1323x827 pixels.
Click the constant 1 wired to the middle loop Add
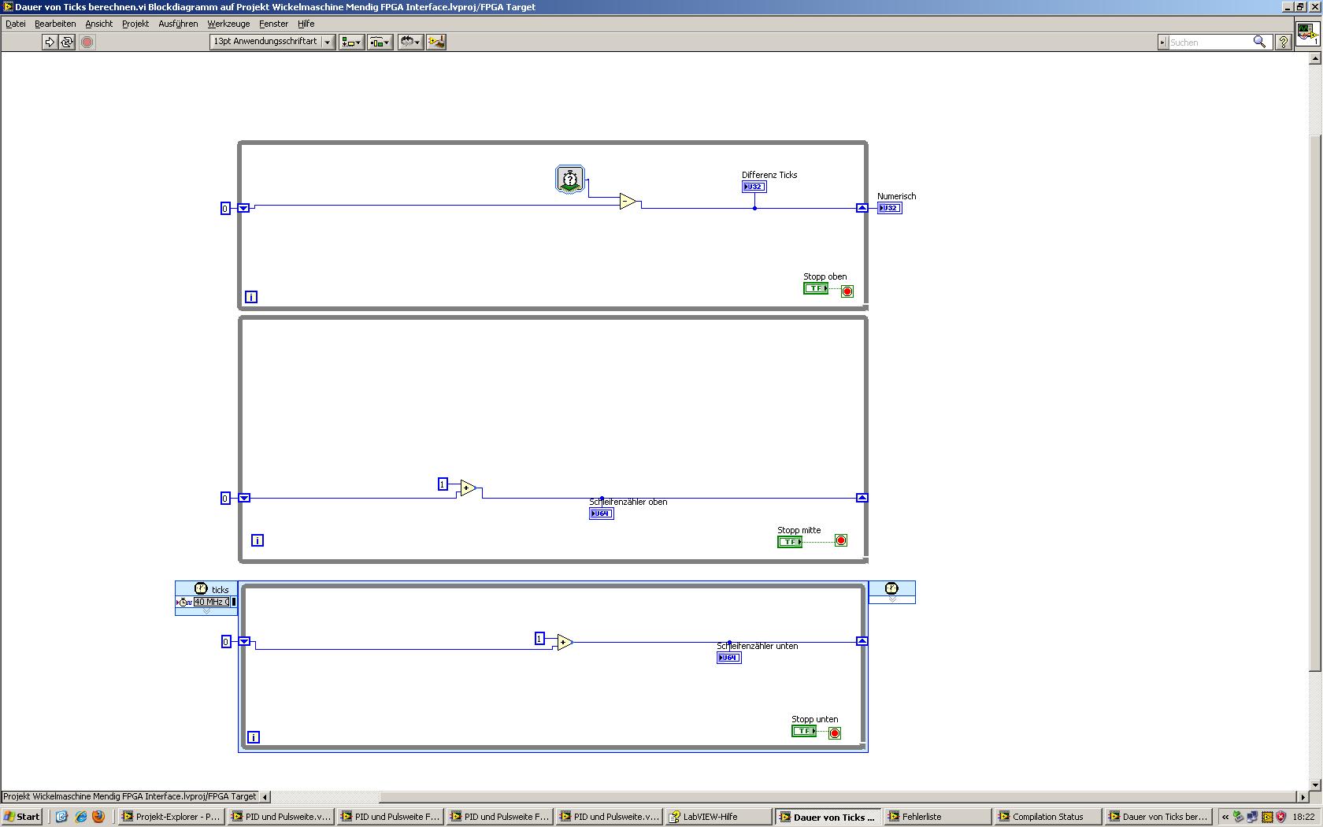pyautogui.click(x=443, y=484)
